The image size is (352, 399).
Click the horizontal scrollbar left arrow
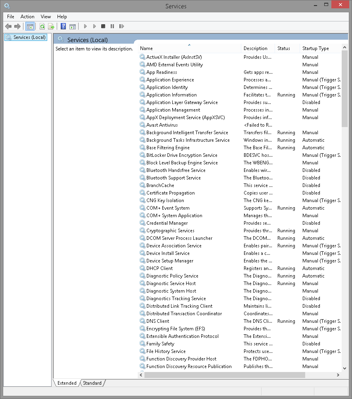(x=141, y=375)
